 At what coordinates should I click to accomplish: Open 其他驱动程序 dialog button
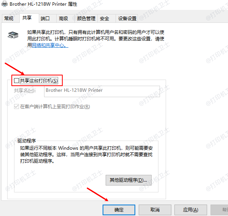coord(128,180)
